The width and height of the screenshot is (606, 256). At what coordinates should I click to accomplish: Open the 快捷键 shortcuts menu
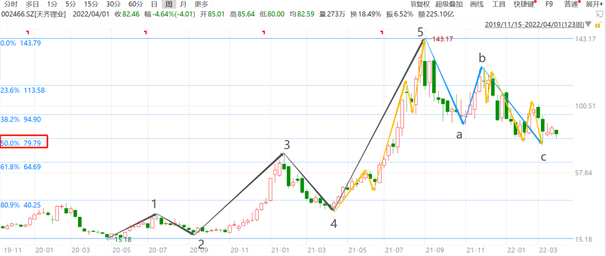click(x=523, y=4)
